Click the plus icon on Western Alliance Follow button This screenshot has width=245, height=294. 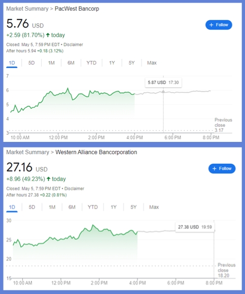tap(215, 168)
